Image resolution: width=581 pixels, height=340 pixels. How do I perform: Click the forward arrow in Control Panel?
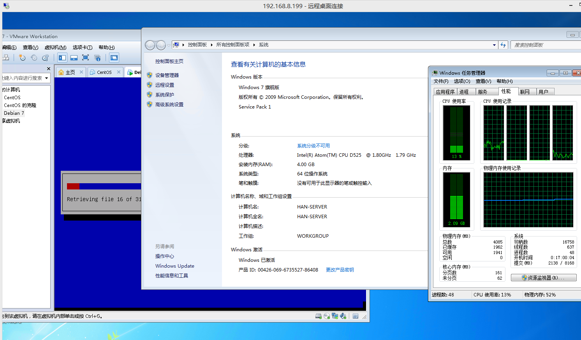(x=161, y=45)
